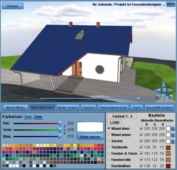Click the white color preview box
Image resolution: width=177 pixels, height=170 pixels.
(90, 127)
